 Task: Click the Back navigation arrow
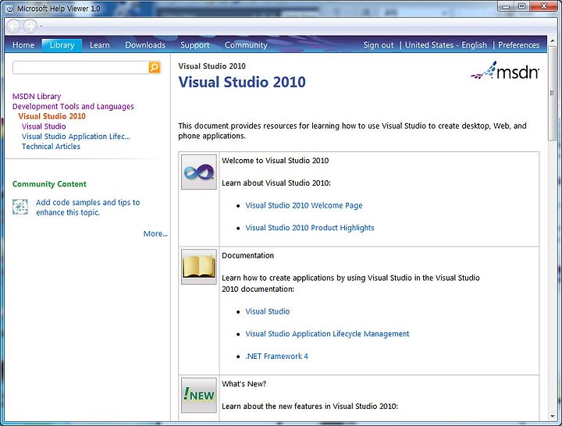[x=13, y=27]
